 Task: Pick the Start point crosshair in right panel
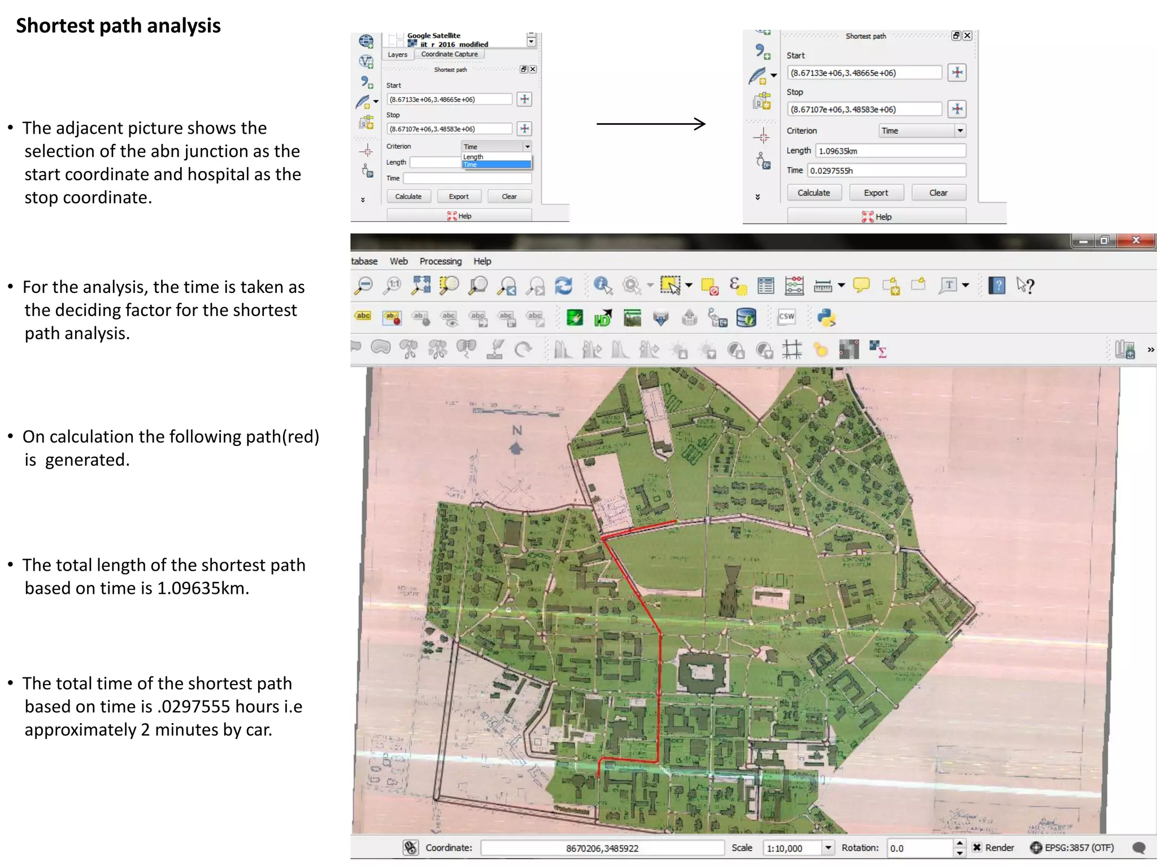point(957,72)
